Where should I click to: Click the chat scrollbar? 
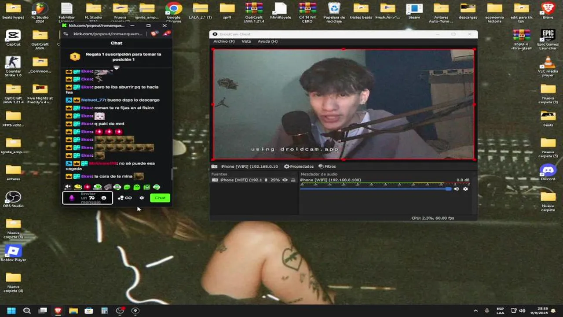172,174
